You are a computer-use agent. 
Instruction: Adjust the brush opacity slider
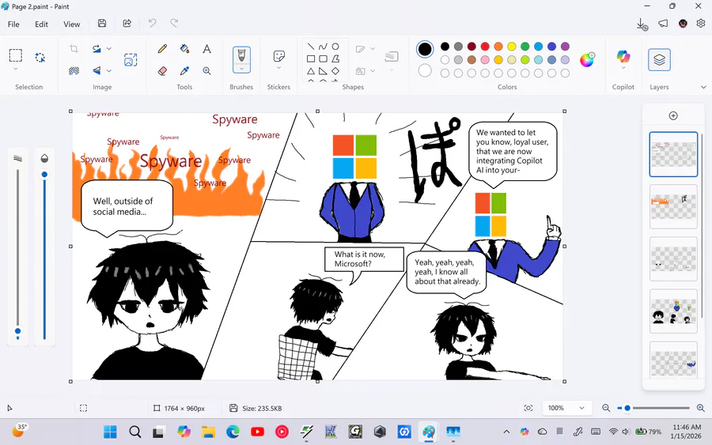(x=44, y=254)
